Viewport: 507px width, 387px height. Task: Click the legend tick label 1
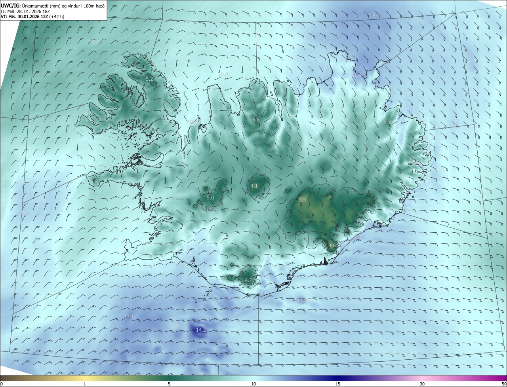85,384
